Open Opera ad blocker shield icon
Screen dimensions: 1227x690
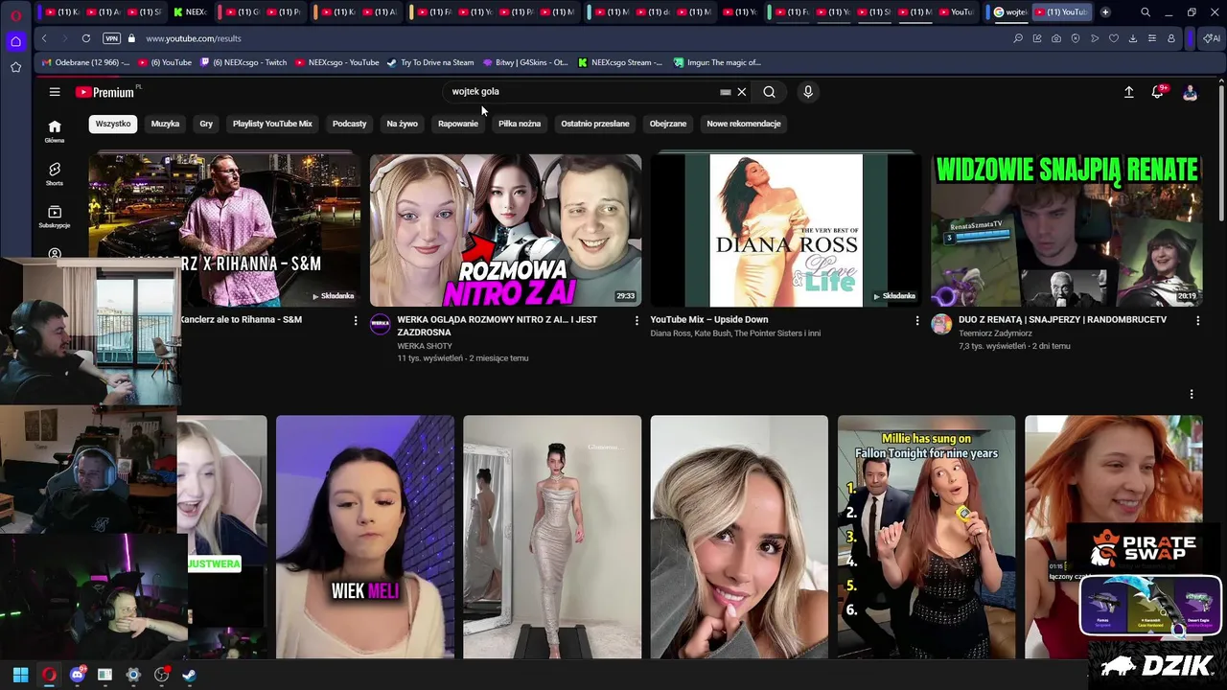[x=1076, y=38]
